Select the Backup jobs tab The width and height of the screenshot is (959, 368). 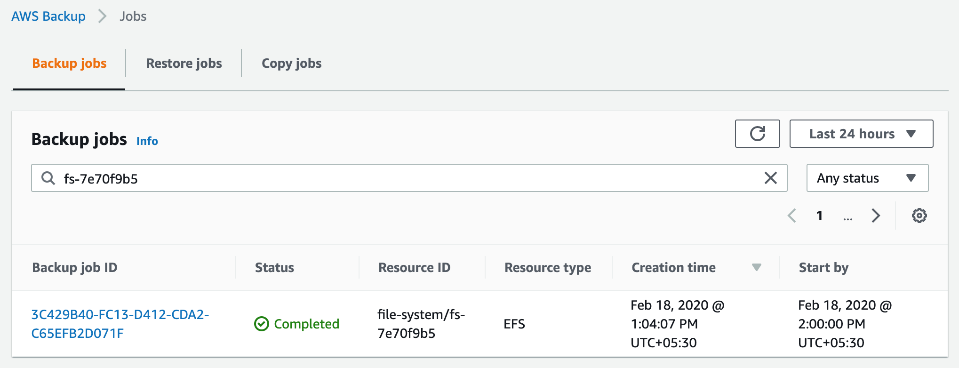[69, 63]
